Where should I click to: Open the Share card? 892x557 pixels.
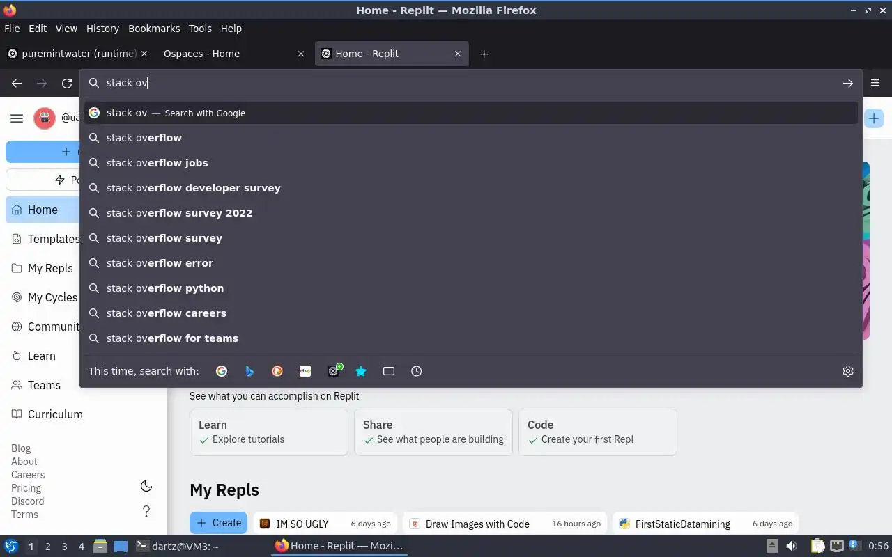pyautogui.click(x=433, y=432)
